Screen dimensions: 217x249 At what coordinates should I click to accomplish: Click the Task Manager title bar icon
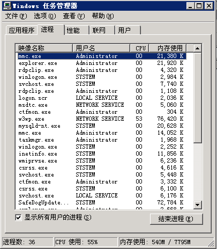pyautogui.click(x=8, y=6)
